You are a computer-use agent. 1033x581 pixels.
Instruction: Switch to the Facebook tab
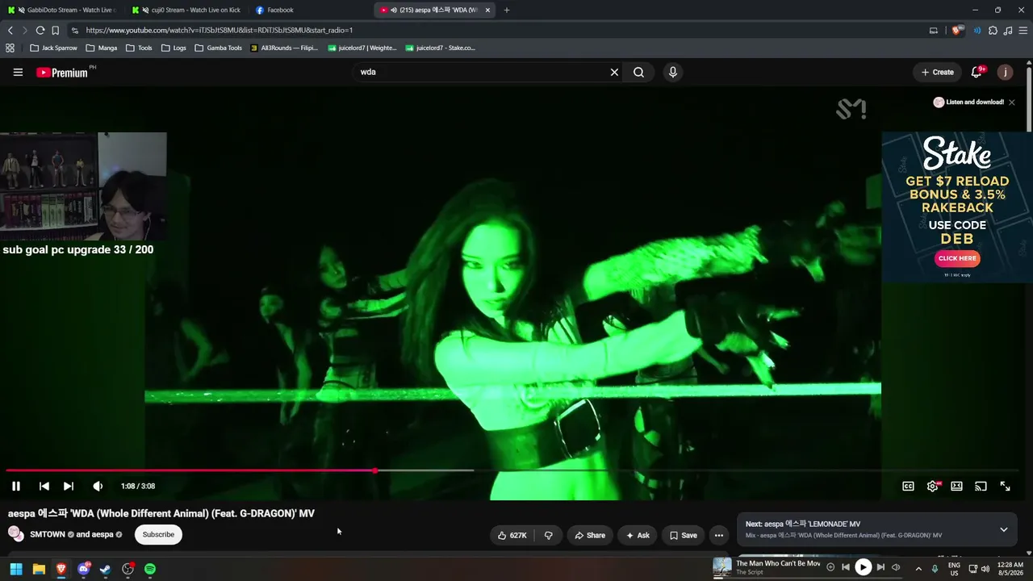pyautogui.click(x=311, y=10)
